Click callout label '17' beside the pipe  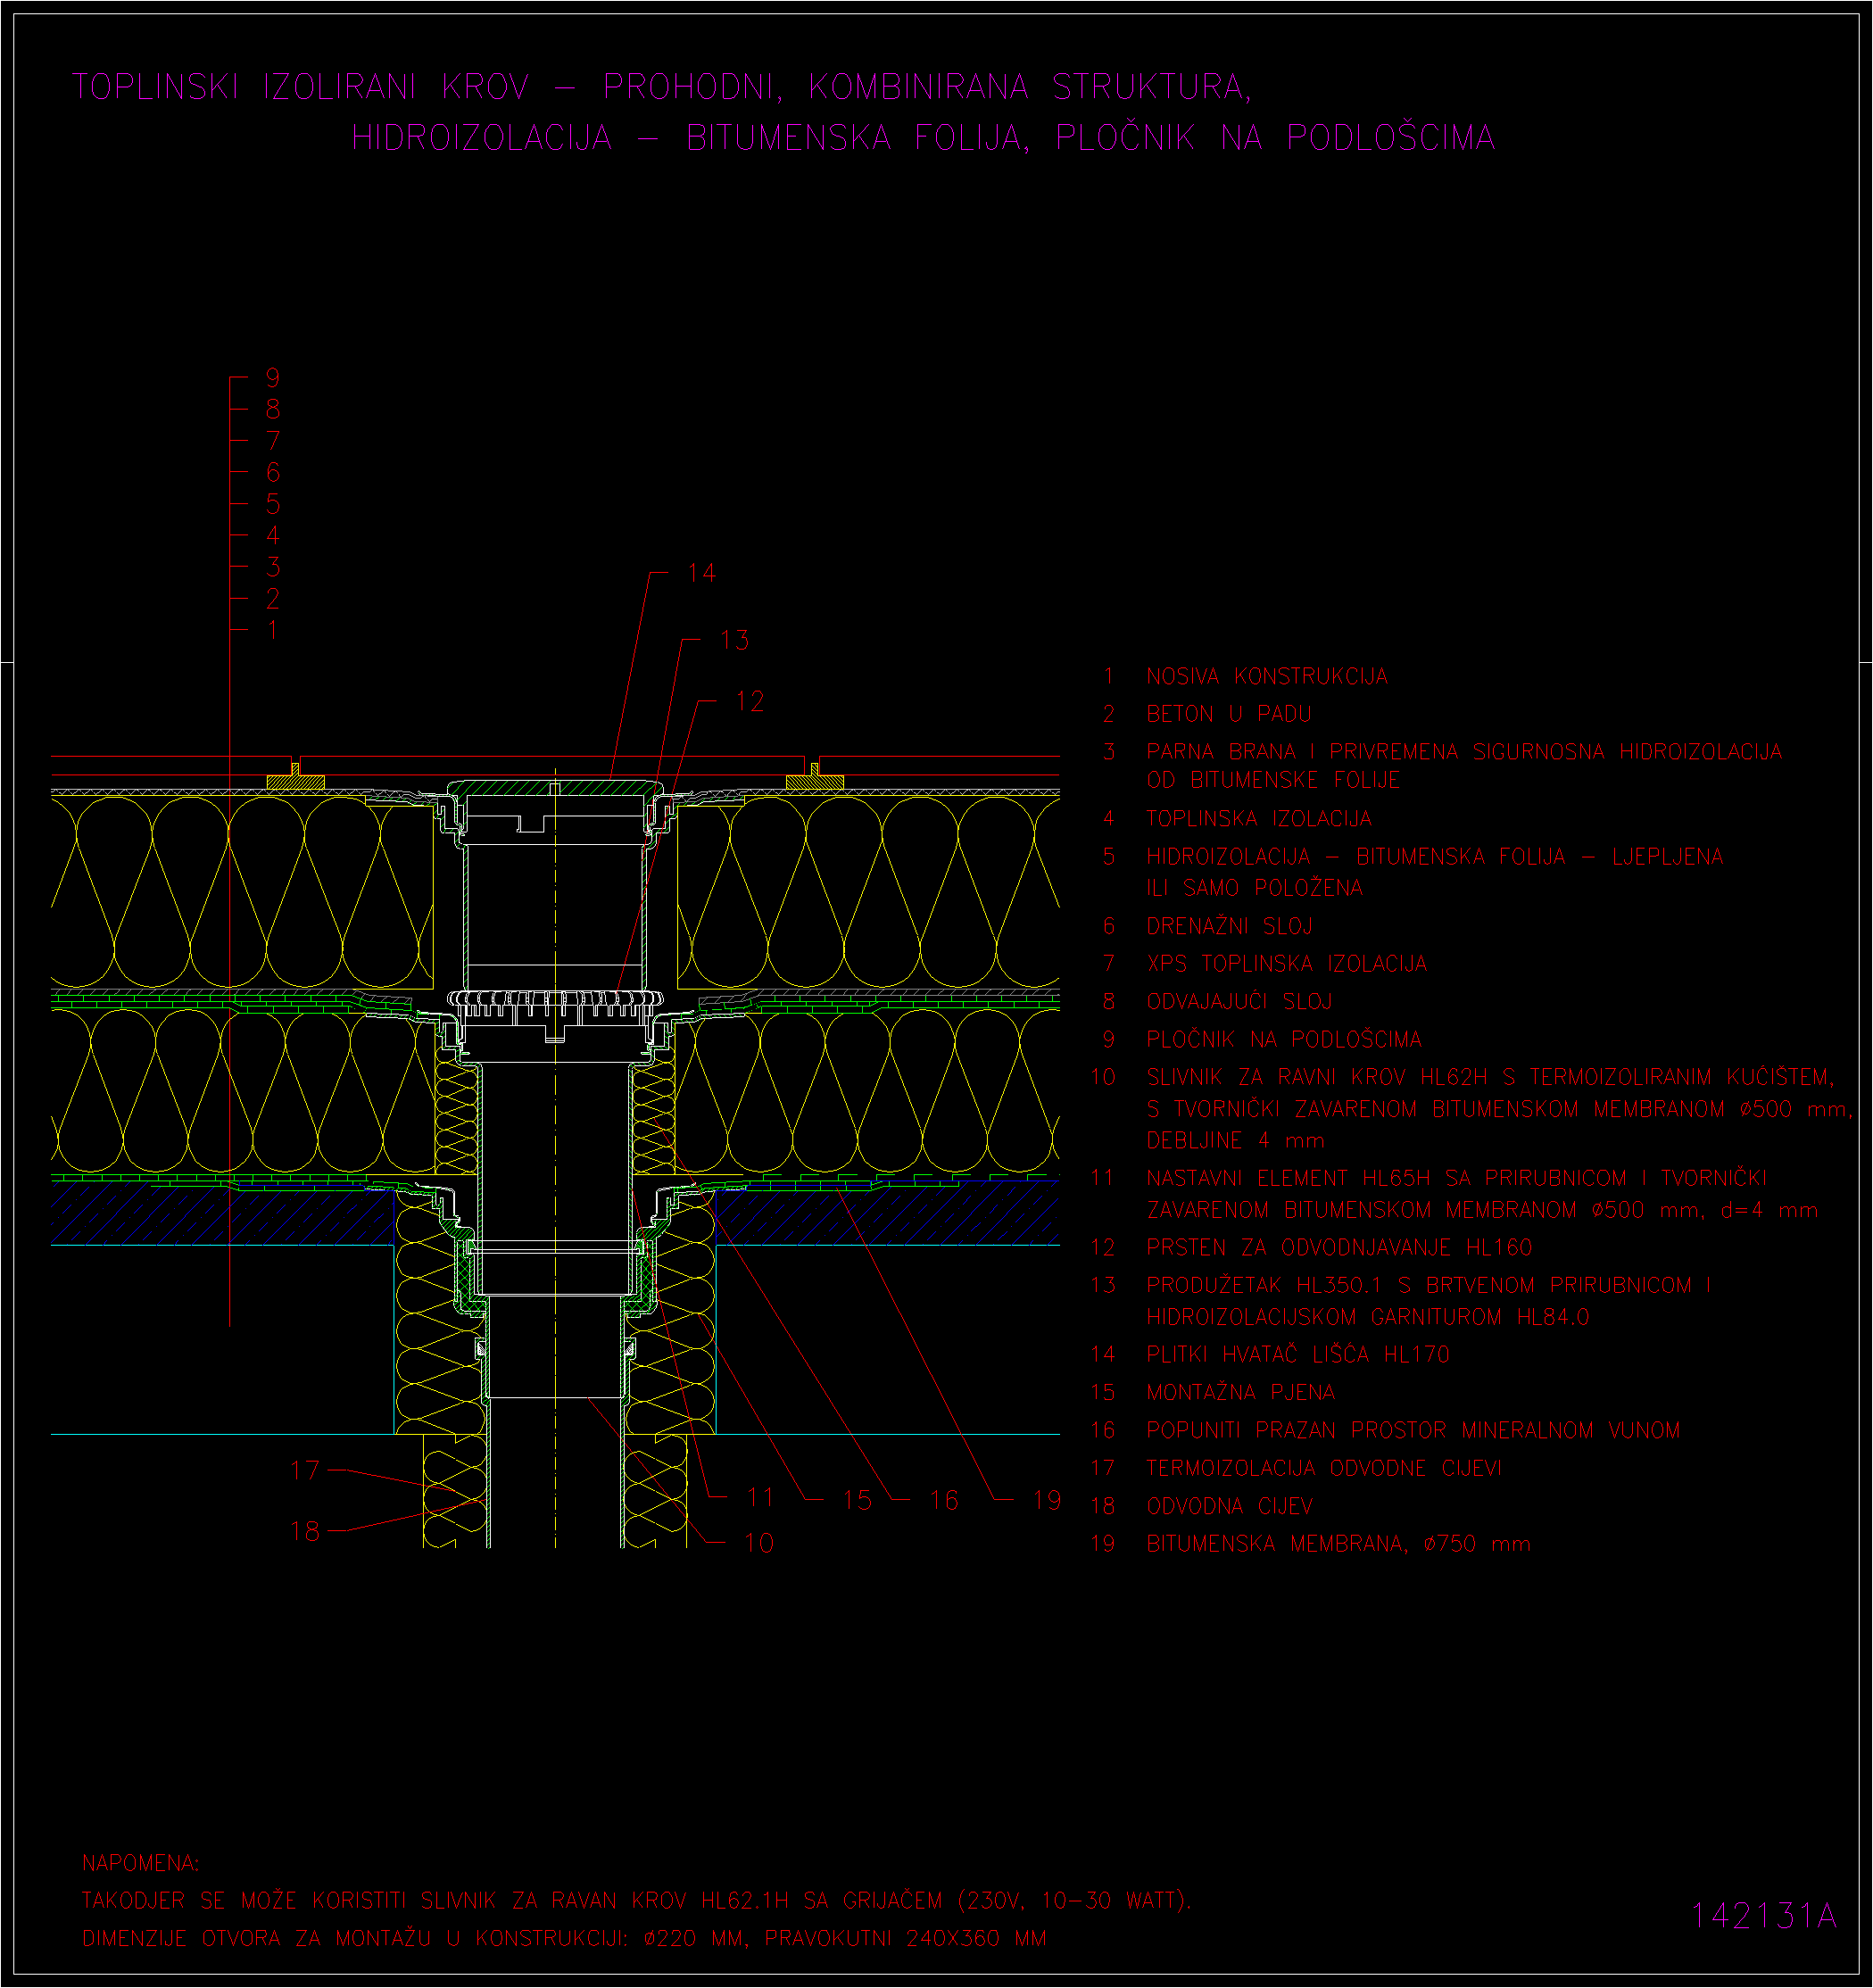[x=305, y=1470]
